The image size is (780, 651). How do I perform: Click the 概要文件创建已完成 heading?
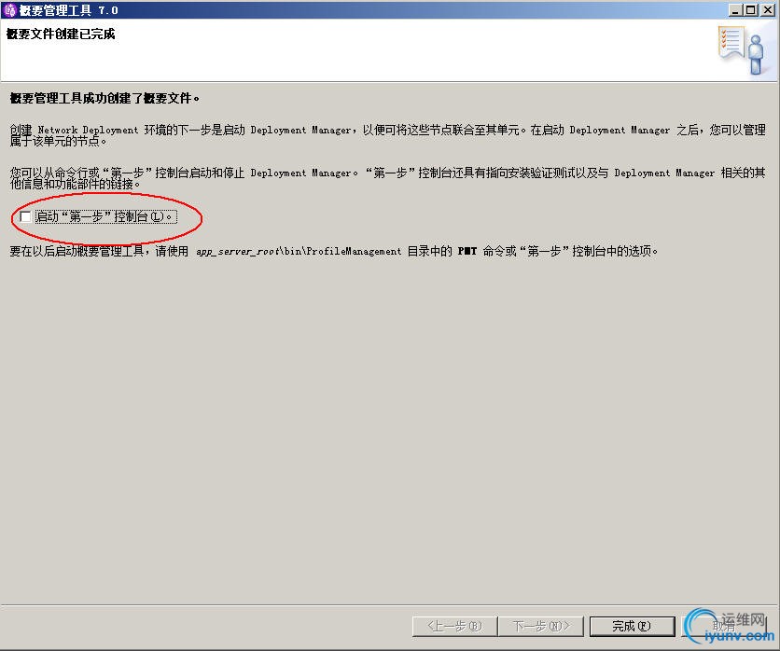[61, 34]
